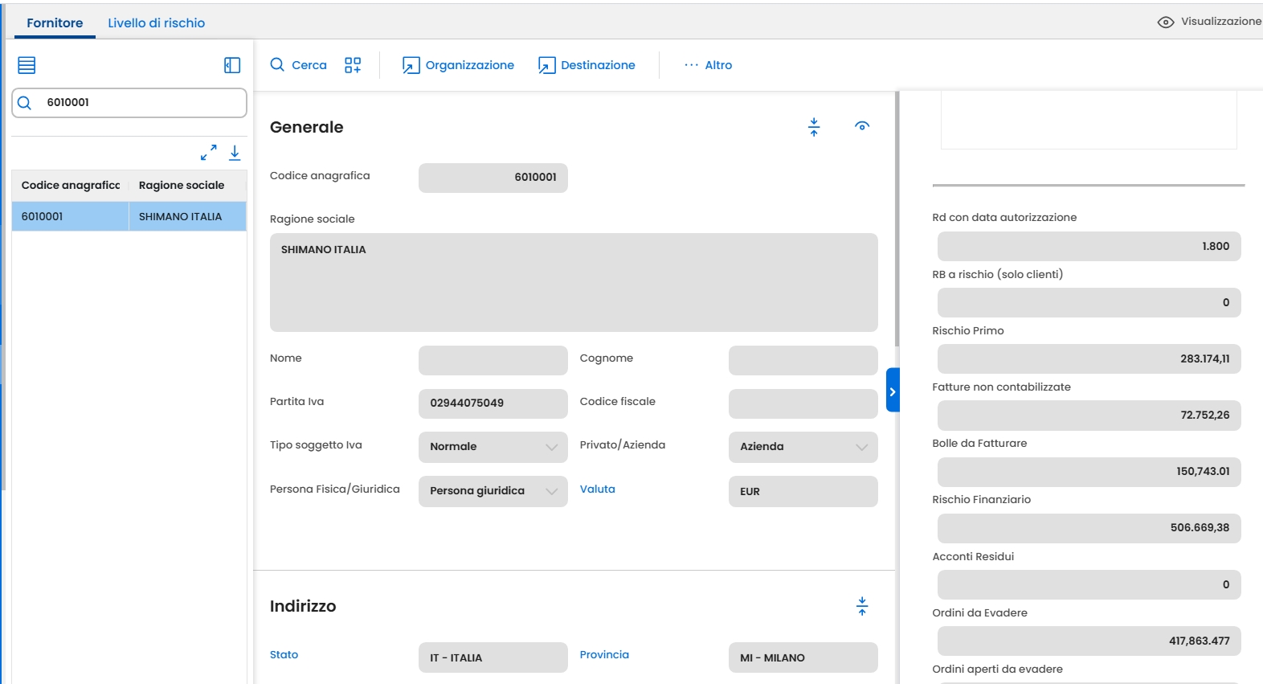
Task: Click the Cerca search toolbar button
Action: pos(299,65)
